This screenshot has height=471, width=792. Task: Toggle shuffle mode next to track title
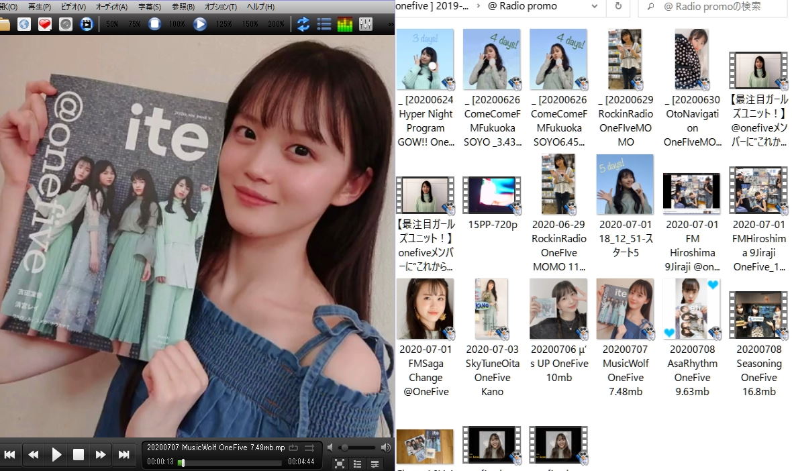coord(309,448)
